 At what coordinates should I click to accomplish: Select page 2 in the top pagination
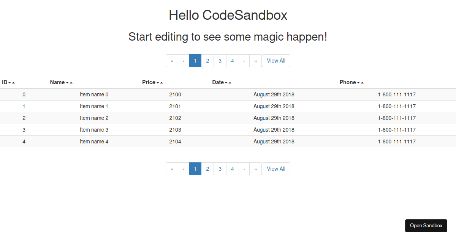[207, 61]
